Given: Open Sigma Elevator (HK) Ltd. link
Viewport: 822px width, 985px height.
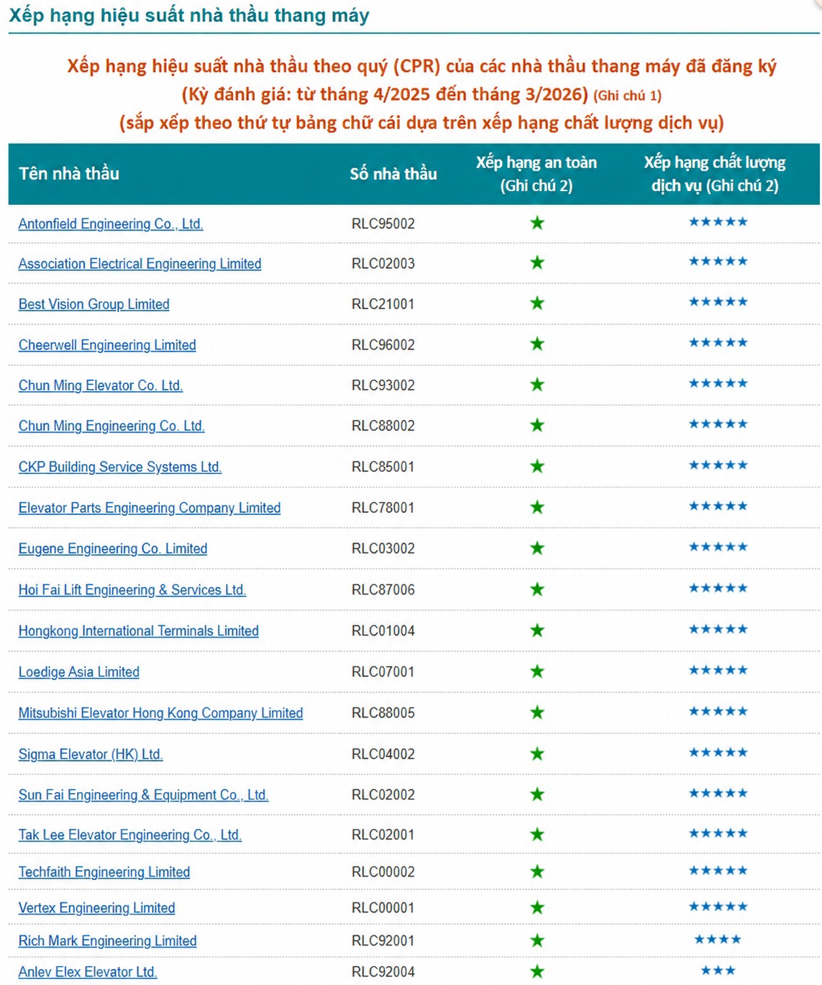Looking at the screenshot, I should [x=91, y=754].
